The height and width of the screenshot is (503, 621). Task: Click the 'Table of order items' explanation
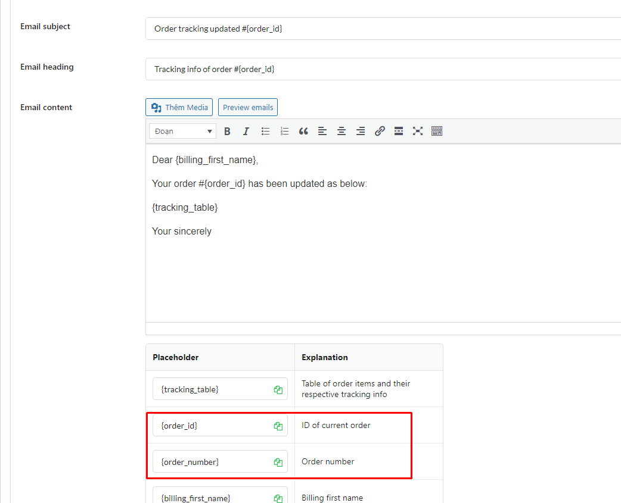(x=356, y=389)
